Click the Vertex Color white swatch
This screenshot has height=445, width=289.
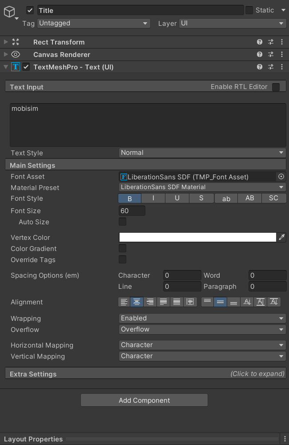click(x=198, y=237)
